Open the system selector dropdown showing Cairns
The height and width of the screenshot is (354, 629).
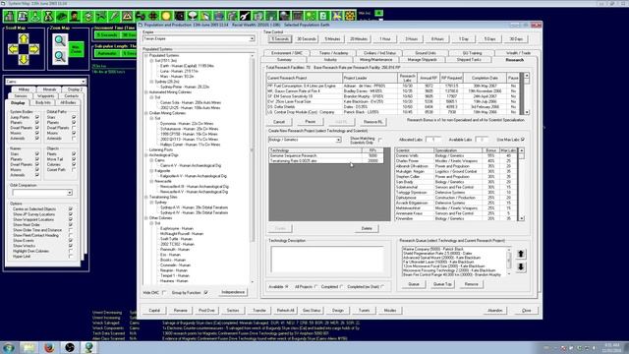click(83, 82)
